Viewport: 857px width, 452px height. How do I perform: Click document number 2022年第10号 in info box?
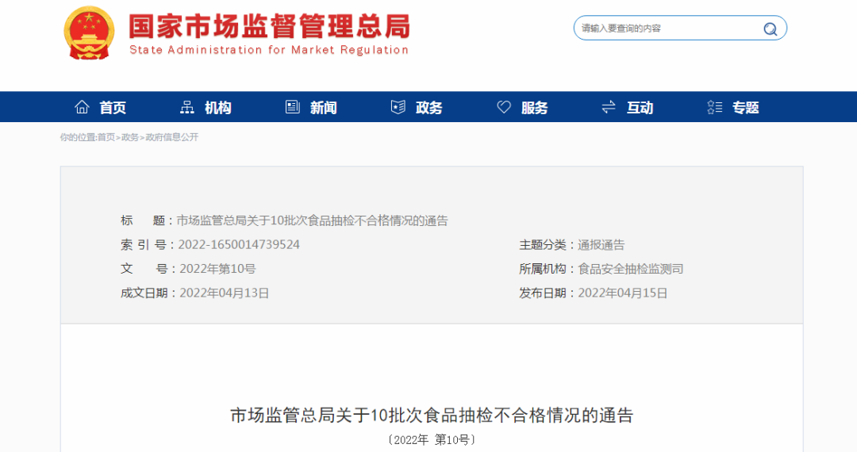coord(217,269)
